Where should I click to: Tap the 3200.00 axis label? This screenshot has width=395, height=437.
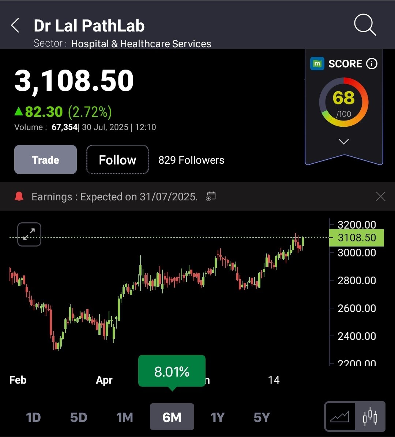point(357,225)
